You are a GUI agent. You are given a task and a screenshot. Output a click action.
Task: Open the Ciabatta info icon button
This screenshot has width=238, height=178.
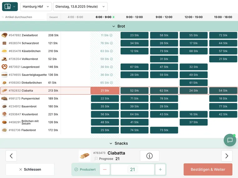tap(149, 156)
